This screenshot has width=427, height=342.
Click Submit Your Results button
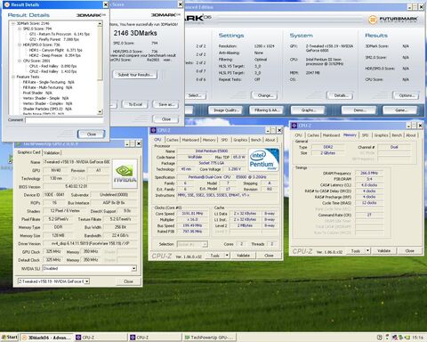click(135, 75)
